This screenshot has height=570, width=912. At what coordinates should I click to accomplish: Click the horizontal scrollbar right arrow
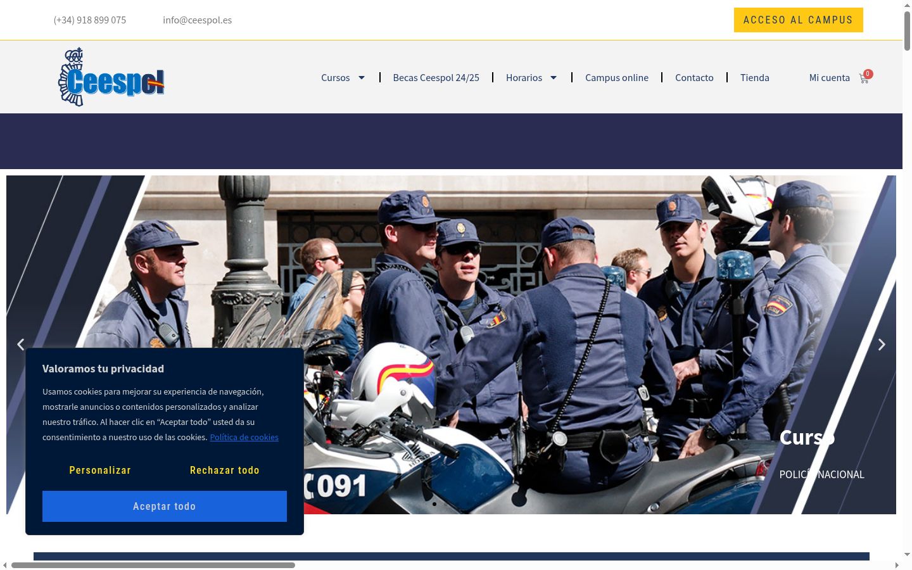point(897,565)
